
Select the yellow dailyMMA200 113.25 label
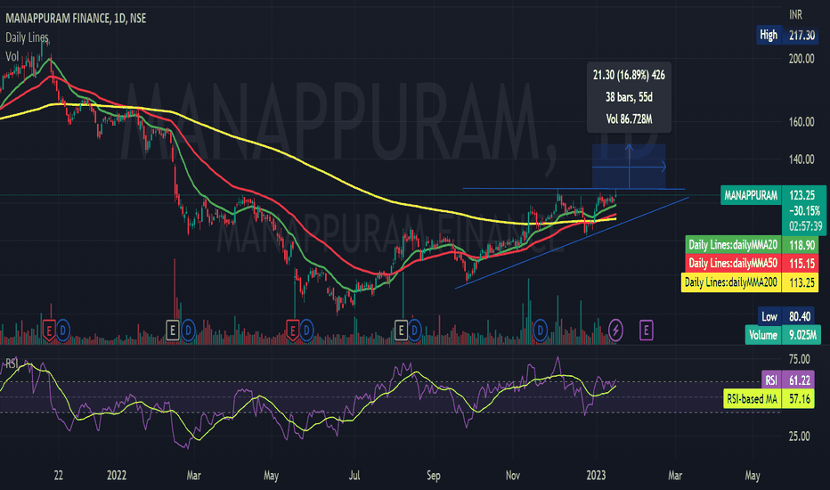tap(750, 282)
